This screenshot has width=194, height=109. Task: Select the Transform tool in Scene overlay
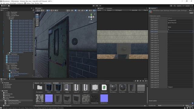37,25
